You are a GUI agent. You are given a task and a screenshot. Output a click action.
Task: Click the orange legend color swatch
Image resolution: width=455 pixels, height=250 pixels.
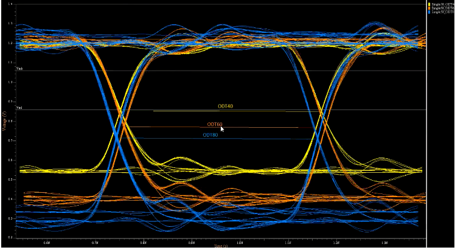click(429, 8)
